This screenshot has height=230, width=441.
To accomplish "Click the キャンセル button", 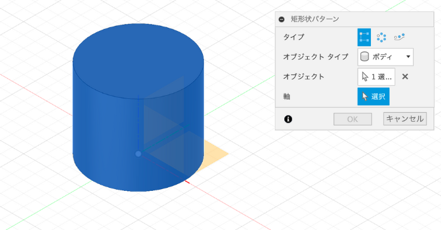I will click(405, 118).
